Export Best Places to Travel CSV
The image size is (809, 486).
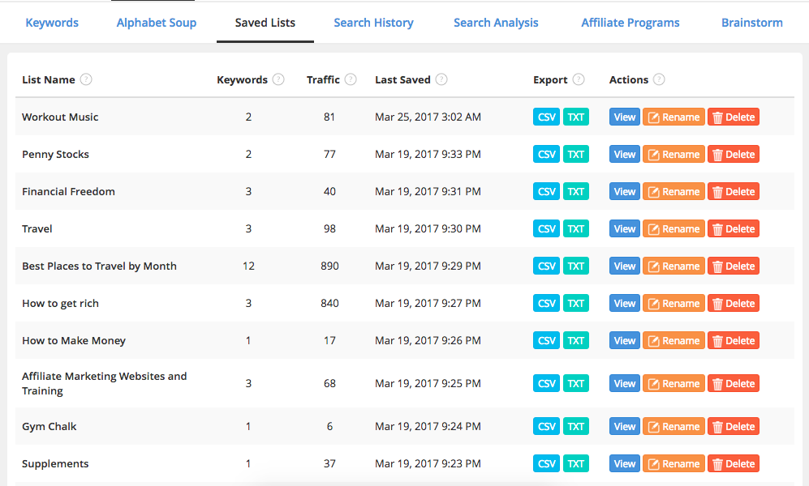click(x=546, y=266)
